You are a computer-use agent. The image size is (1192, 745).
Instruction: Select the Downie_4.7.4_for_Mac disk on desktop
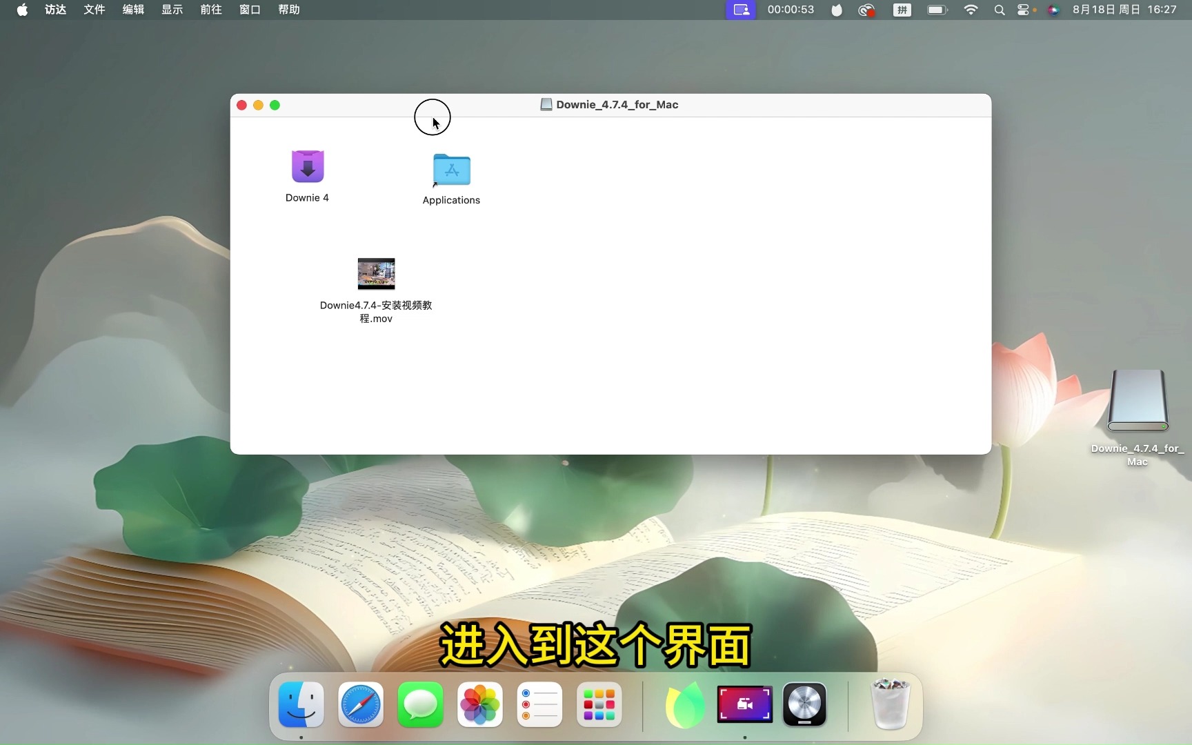[x=1138, y=401]
